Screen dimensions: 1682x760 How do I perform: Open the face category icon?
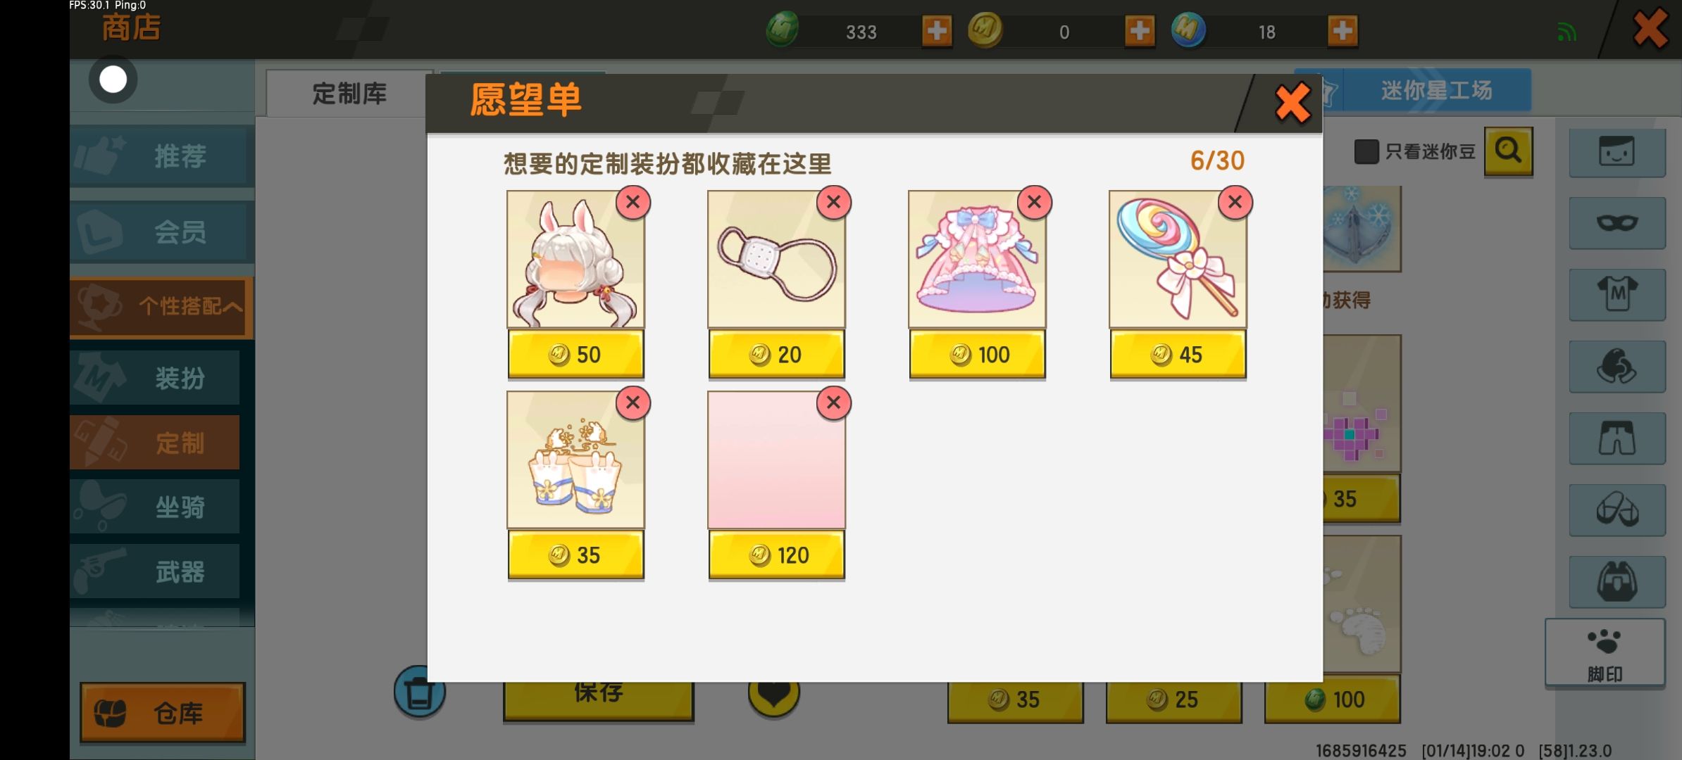click(x=1617, y=151)
